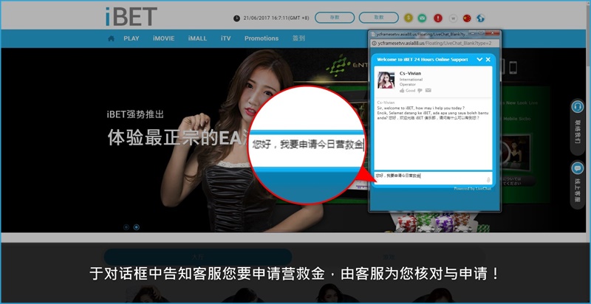Click the red exclamation alert icon
This screenshot has width=591, height=304.
(x=437, y=18)
